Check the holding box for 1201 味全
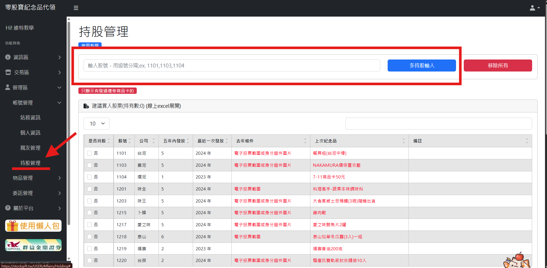 (x=90, y=189)
